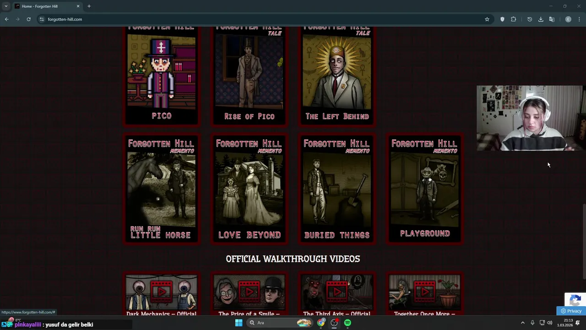Open the profile avatar E

(568, 19)
